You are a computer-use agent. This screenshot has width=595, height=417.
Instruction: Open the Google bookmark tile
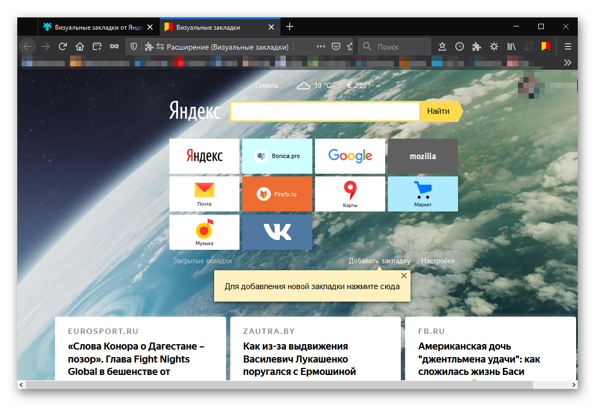[350, 156]
